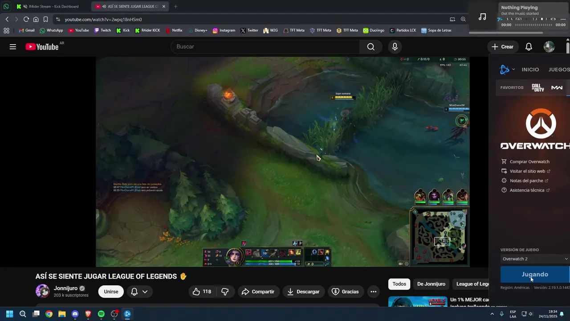The image size is (570, 321).
Task: Click the YouTube search magnifier button
Action: click(371, 47)
